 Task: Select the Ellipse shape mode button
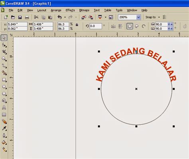coord(130,26)
